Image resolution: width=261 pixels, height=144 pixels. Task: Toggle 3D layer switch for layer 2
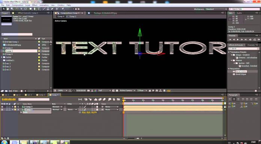[97, 110]
